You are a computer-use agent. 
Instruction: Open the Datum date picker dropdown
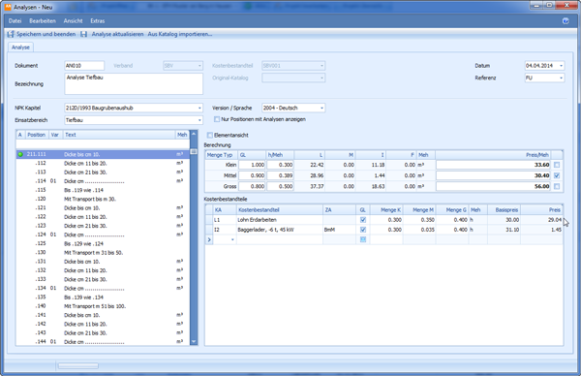(561, 66)
